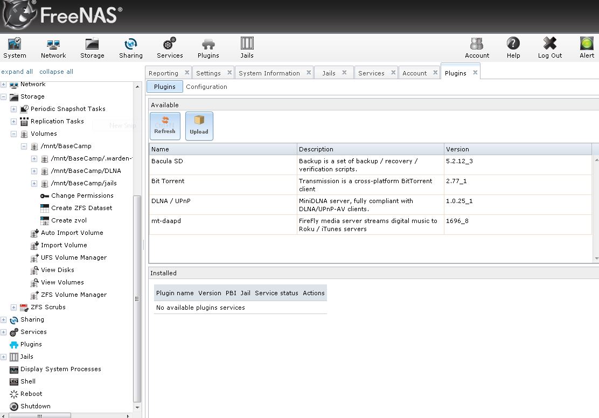The image size is (599, 418).
Task: Expand the /mnt/BaseCamp/jails node
Action: click(34, 183)
